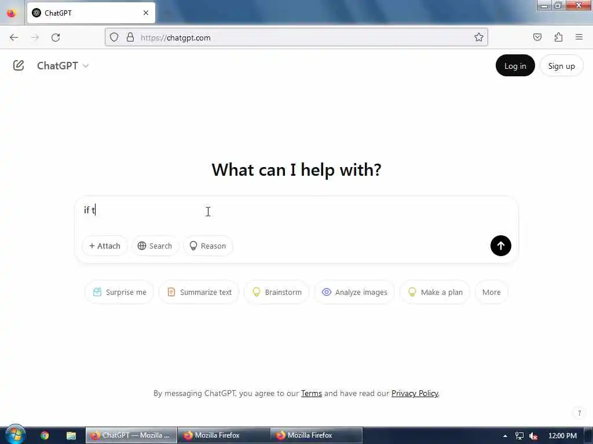Focus the message input field
This screenshot has width=593, height=444.
[296, 210]
